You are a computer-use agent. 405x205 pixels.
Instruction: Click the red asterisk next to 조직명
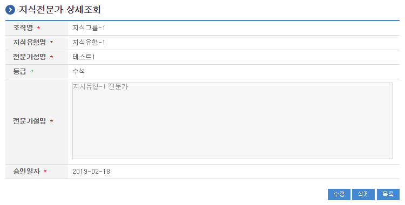pos(38,28)
